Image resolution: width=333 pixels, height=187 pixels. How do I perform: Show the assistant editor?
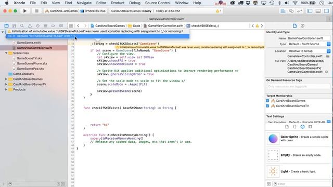291,11
